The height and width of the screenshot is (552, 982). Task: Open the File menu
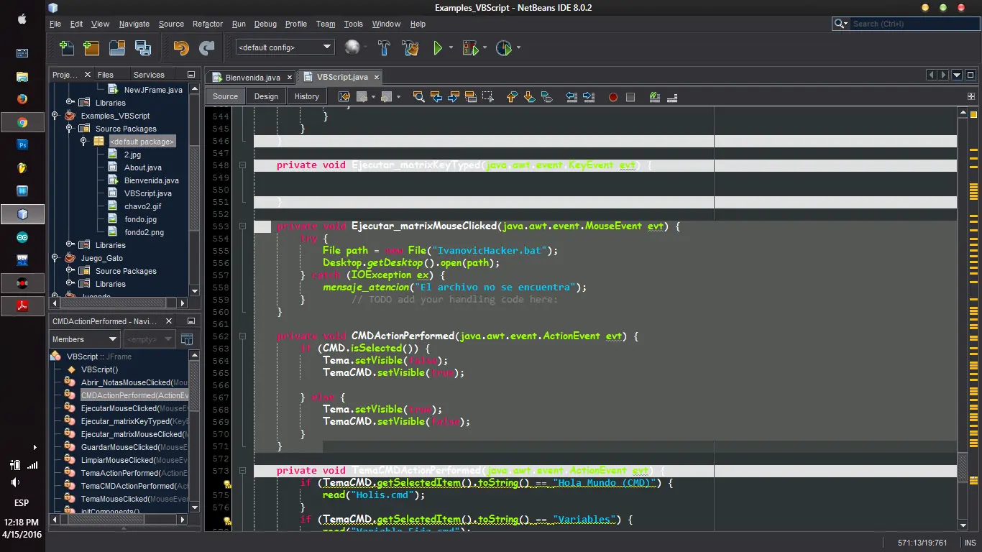point(55,24)
